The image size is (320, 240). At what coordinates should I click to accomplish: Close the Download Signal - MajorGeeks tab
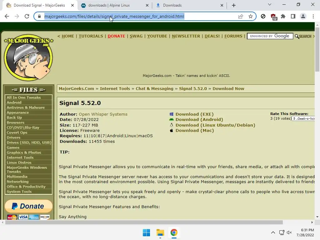72,5
